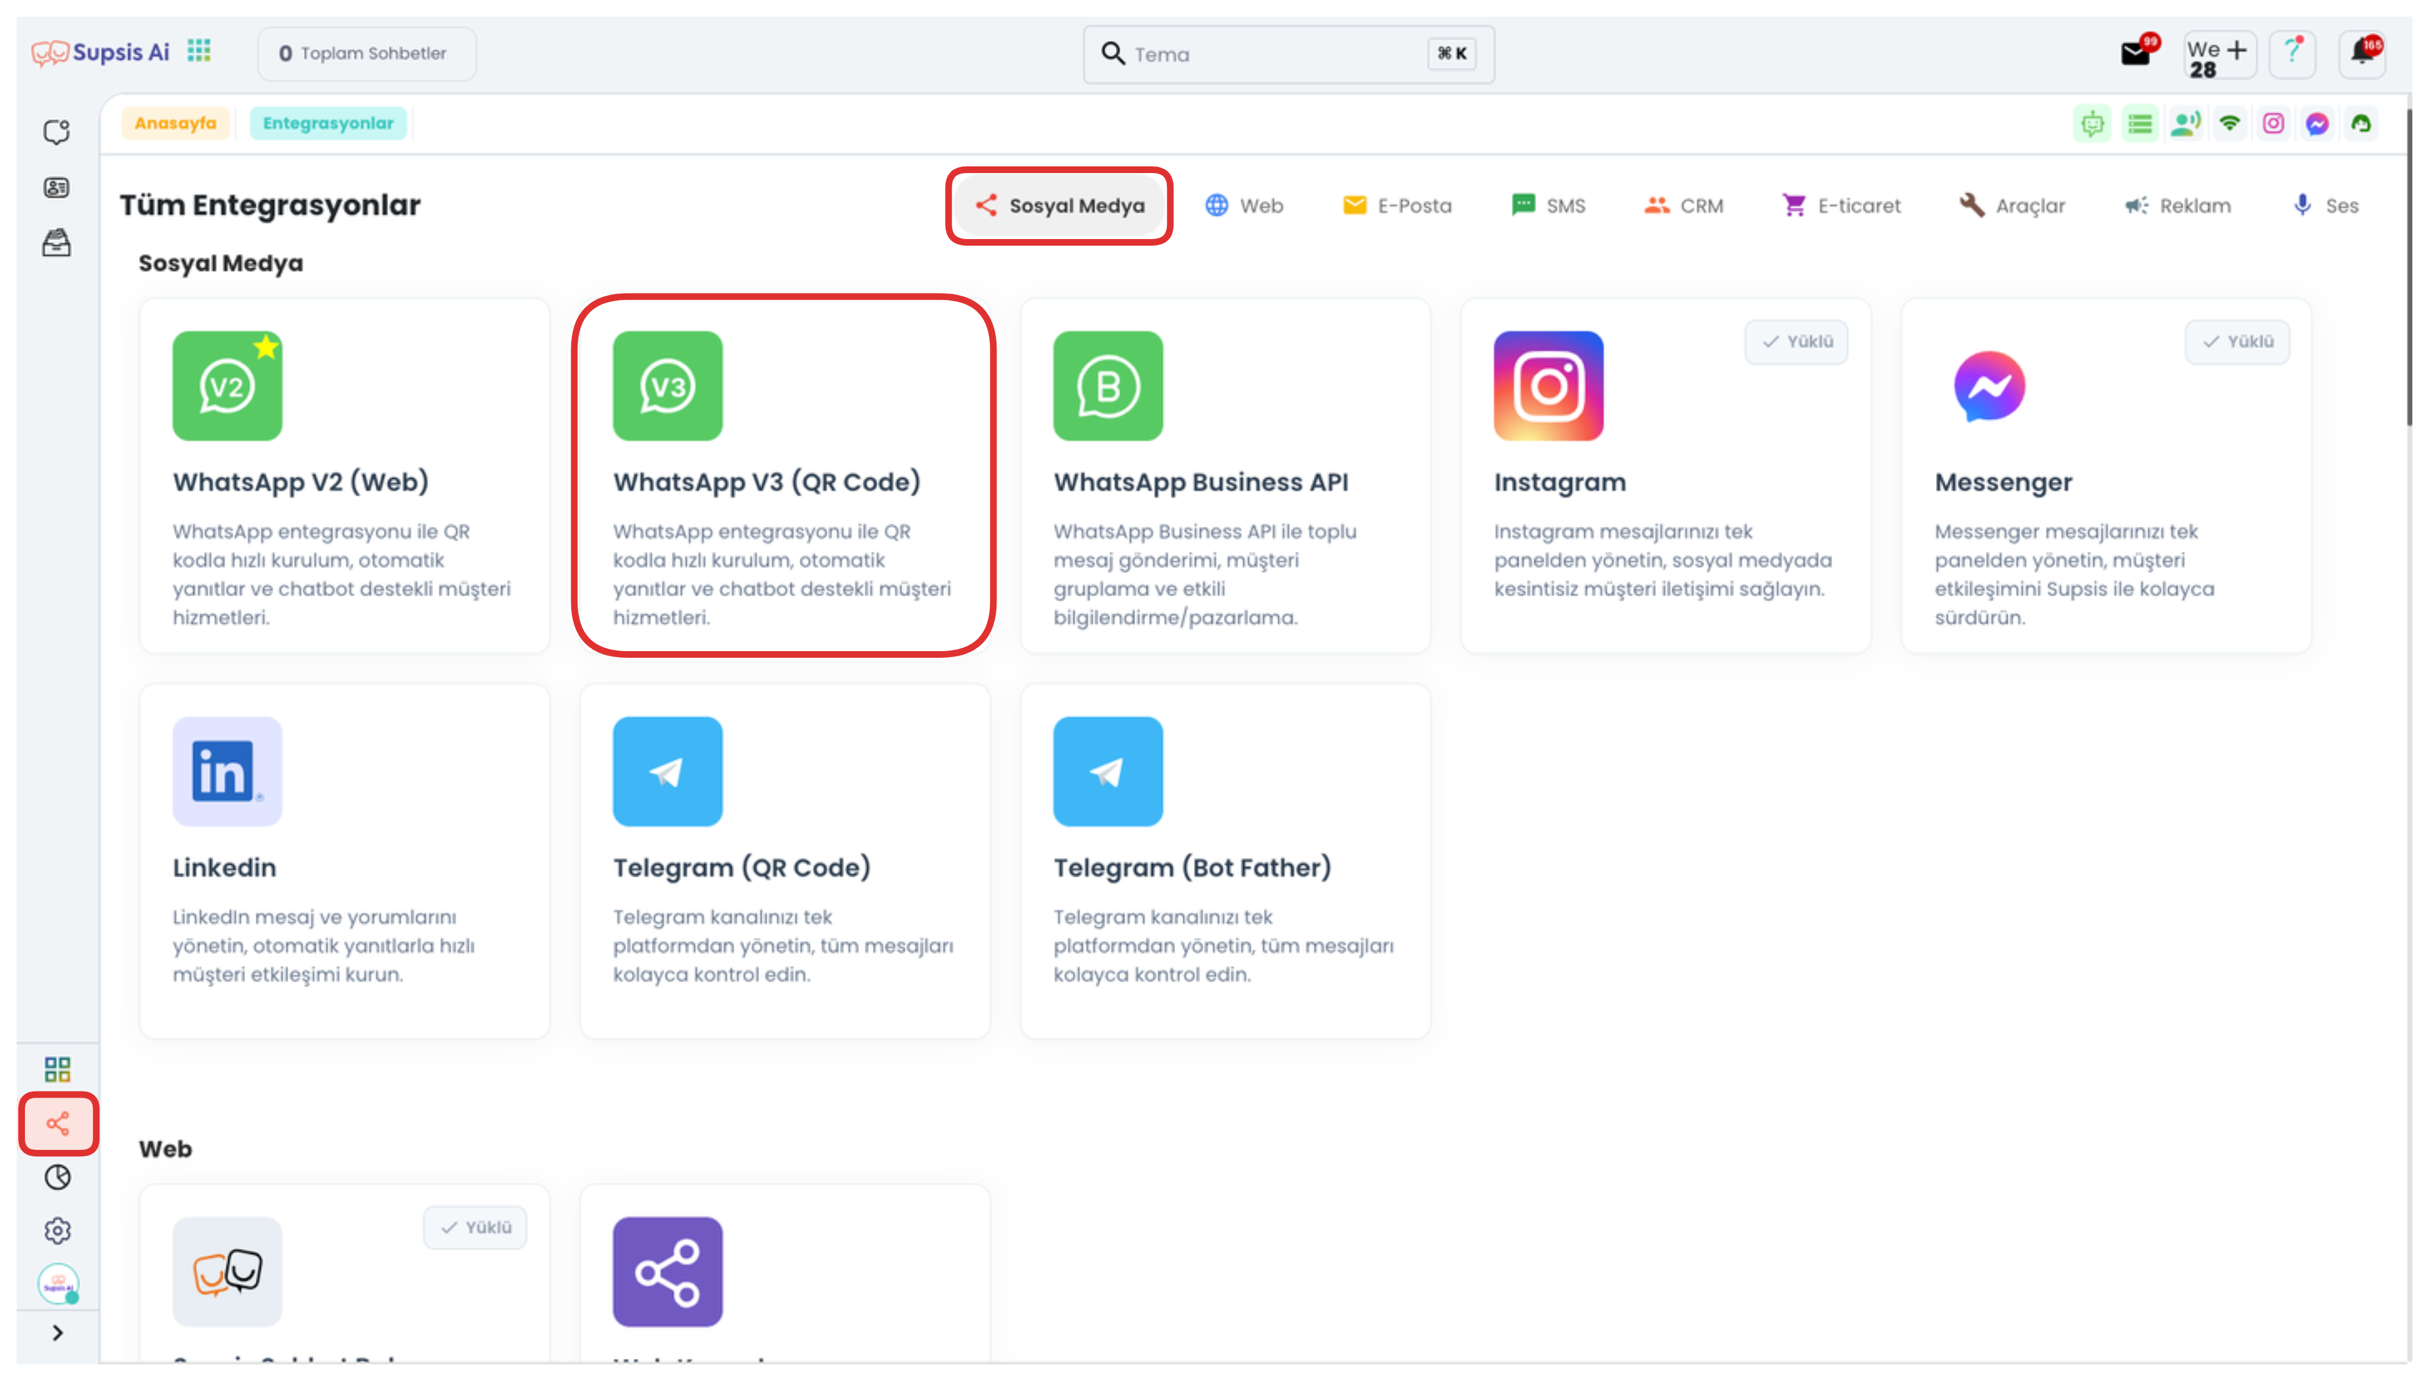Open Telegram (Bot Father) card title
The image size is (2429, 1381).
pos(1192,868)
